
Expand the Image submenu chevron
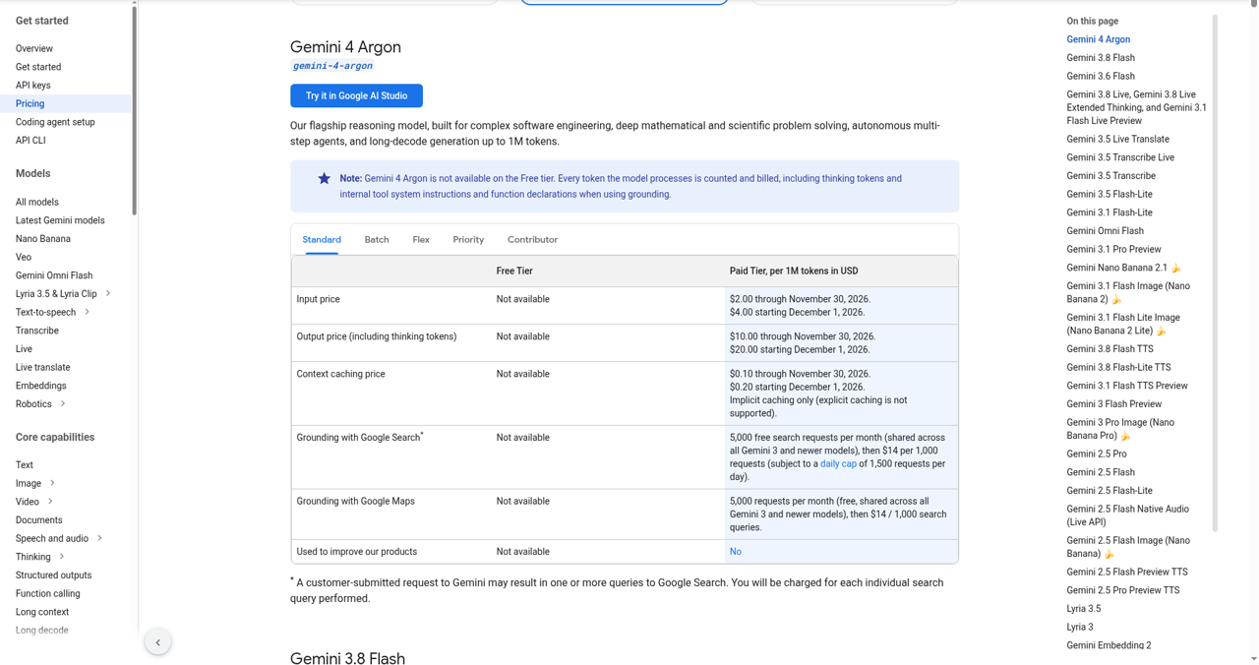[x=52, y=483]
